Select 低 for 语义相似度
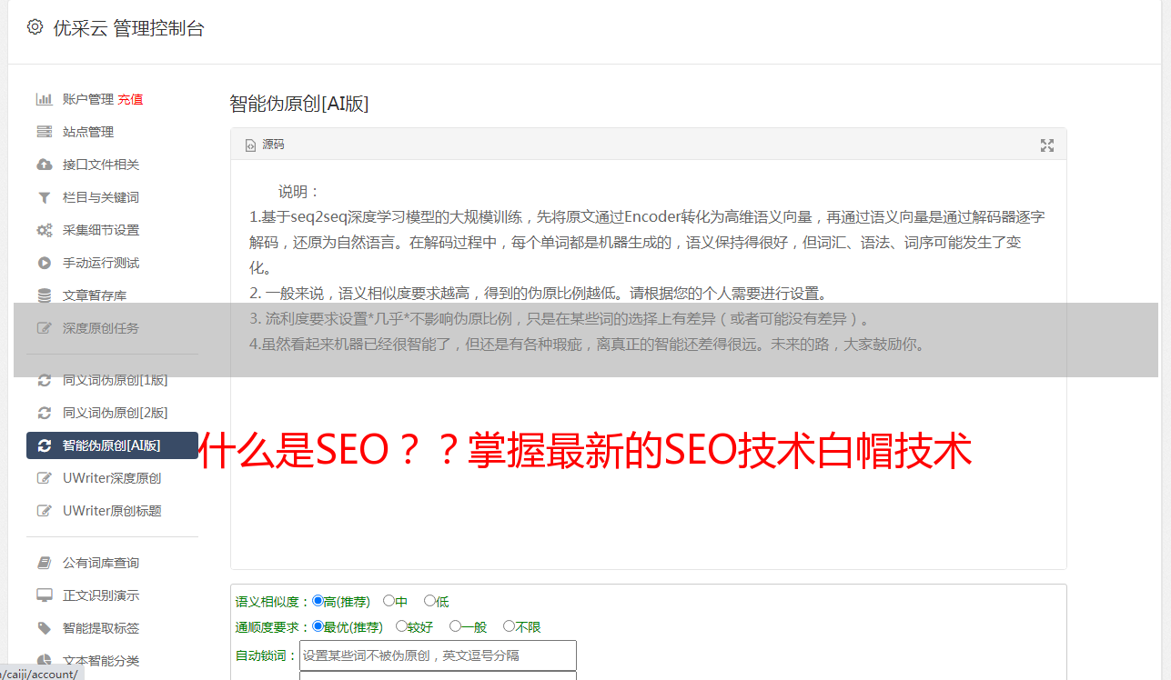 [x=429, y=601]
